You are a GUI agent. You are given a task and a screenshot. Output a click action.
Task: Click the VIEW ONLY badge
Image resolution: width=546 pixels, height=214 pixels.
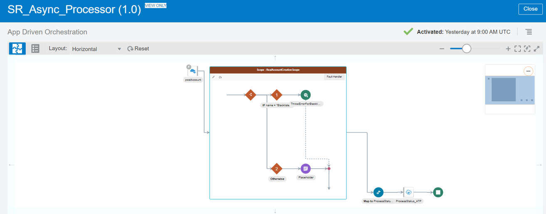point(156,5)
